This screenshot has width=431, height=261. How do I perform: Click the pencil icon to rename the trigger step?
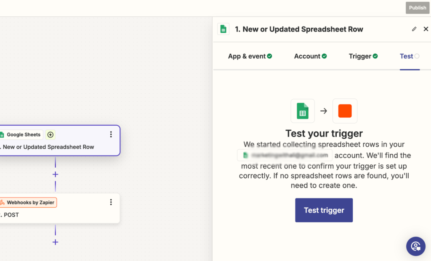click(x=414, y=29)
